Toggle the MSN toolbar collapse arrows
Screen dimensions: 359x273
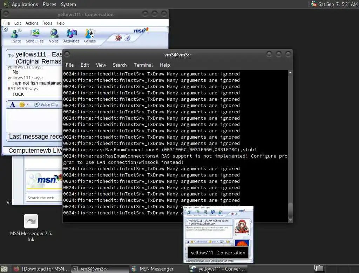[6, 29]
